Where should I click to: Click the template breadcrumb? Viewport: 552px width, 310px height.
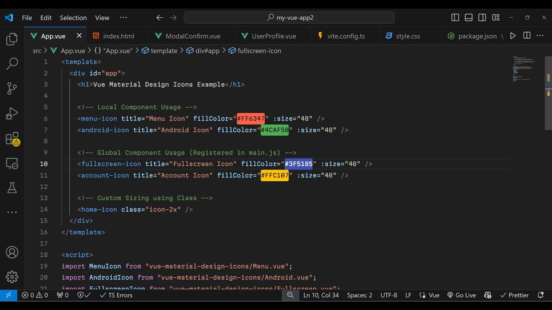point(160,51)
